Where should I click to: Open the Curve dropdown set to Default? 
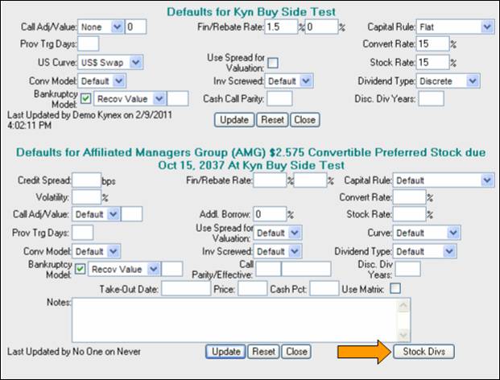point(427,233)
